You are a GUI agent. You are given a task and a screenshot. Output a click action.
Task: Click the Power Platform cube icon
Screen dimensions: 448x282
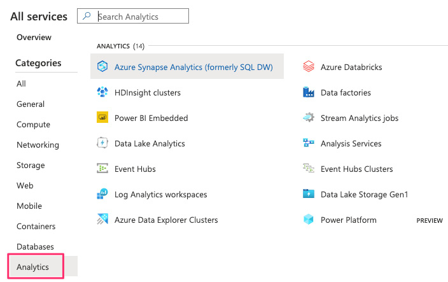coord(309,219)
